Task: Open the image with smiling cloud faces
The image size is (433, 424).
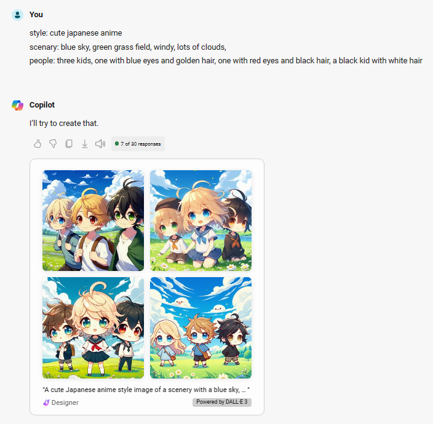Action: tap(201, 328)
